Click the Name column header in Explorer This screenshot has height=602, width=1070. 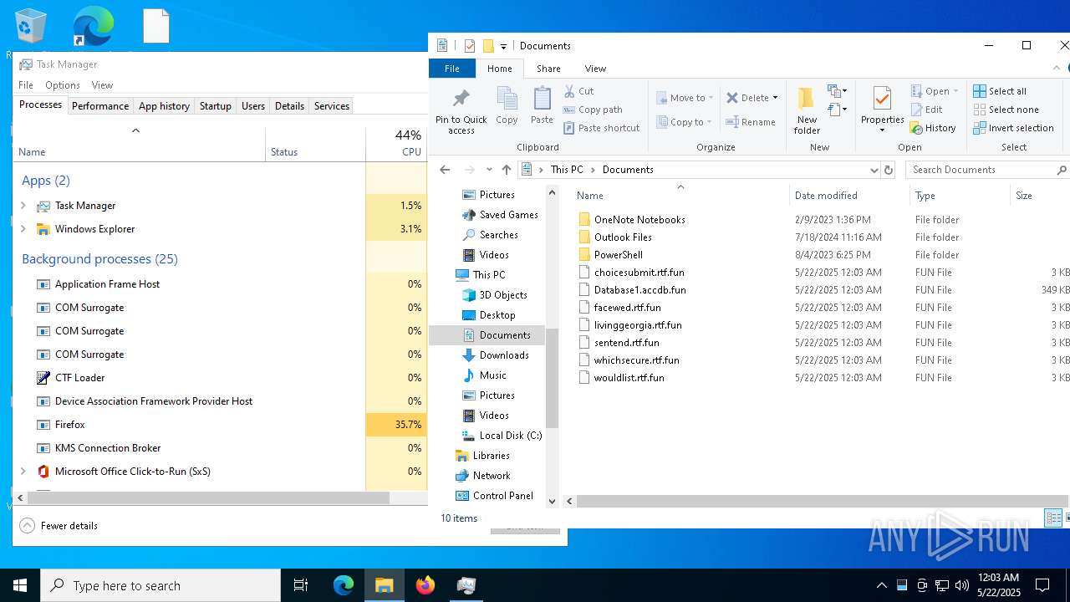pyautogui.click(x=681, y=196)
